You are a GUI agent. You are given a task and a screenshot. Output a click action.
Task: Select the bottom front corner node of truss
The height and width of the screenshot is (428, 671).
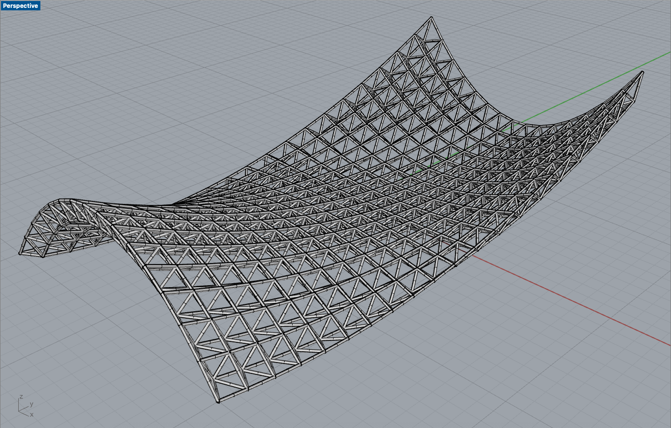point(218,402)
